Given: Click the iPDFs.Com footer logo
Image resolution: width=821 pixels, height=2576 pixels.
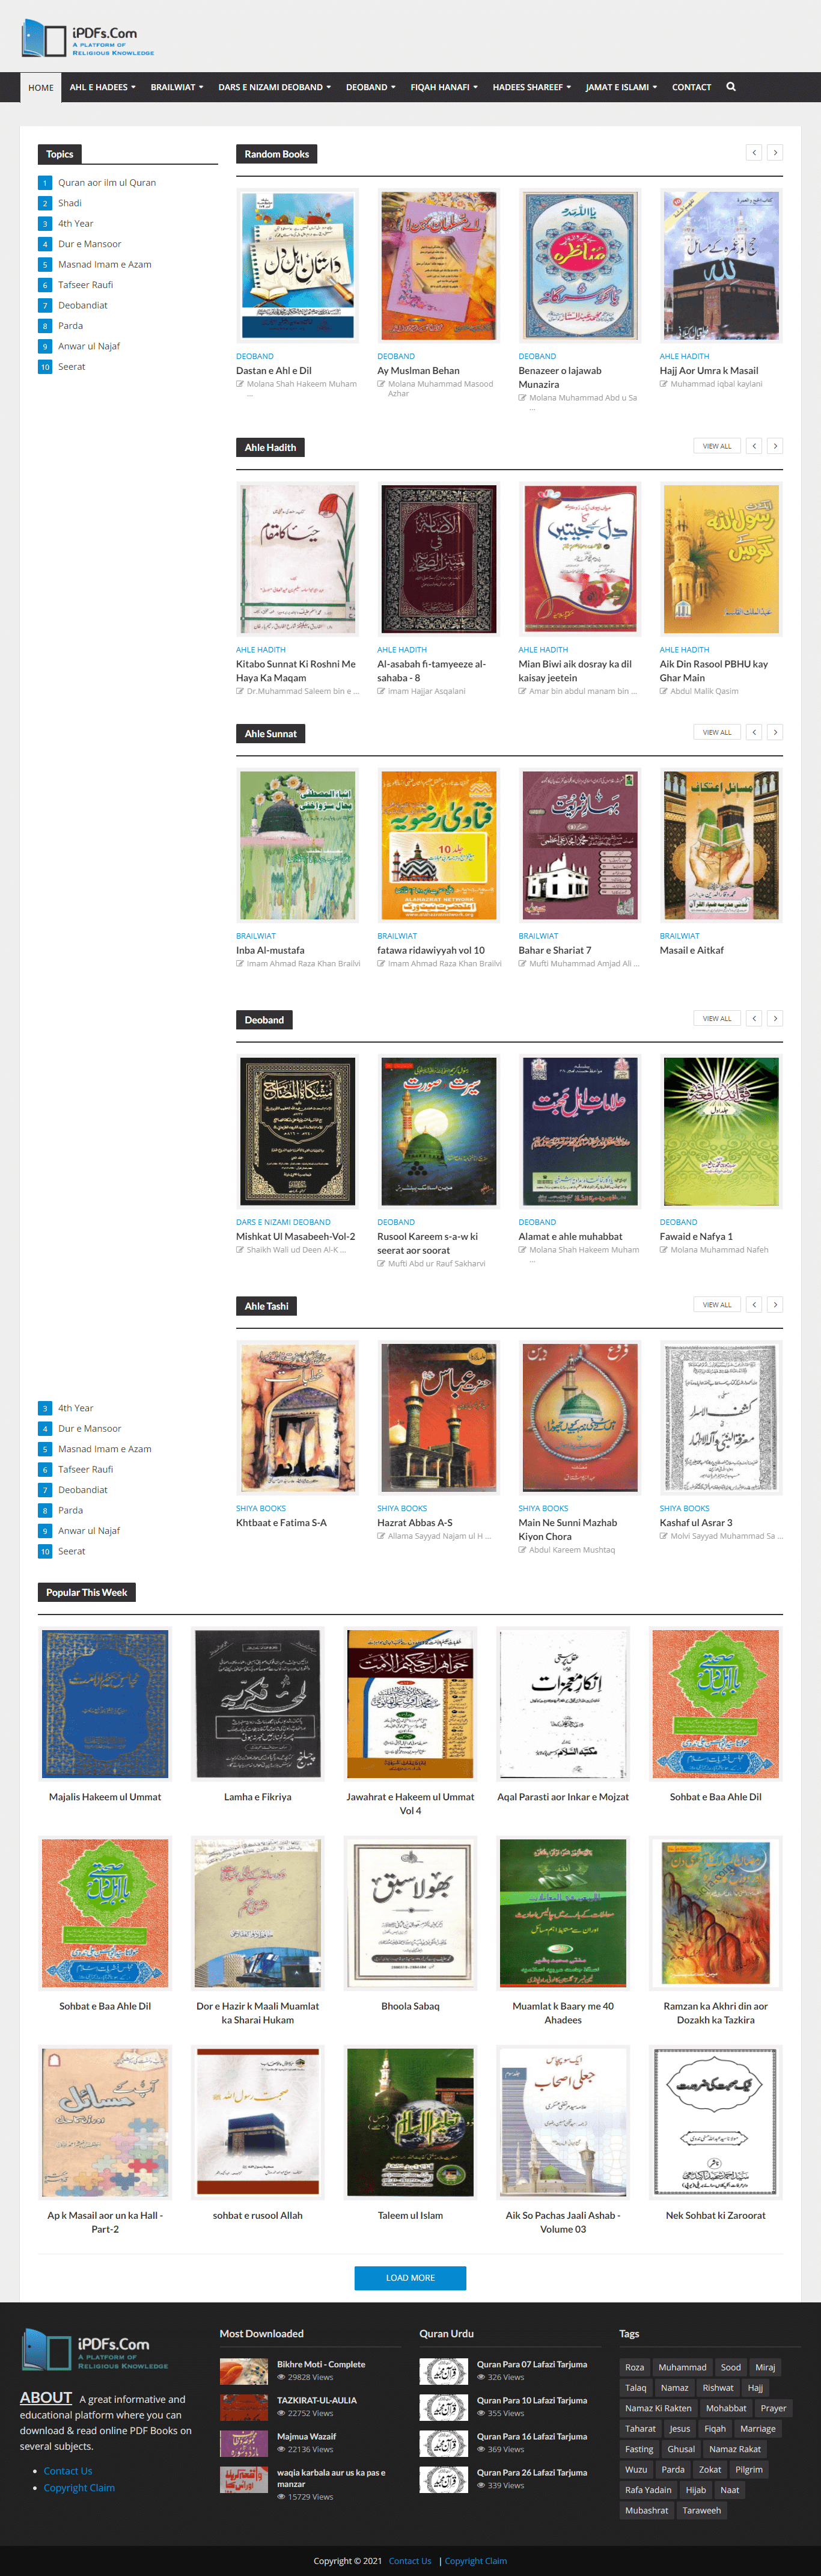Looking at the screenshot, I should tap(95, 2350).
